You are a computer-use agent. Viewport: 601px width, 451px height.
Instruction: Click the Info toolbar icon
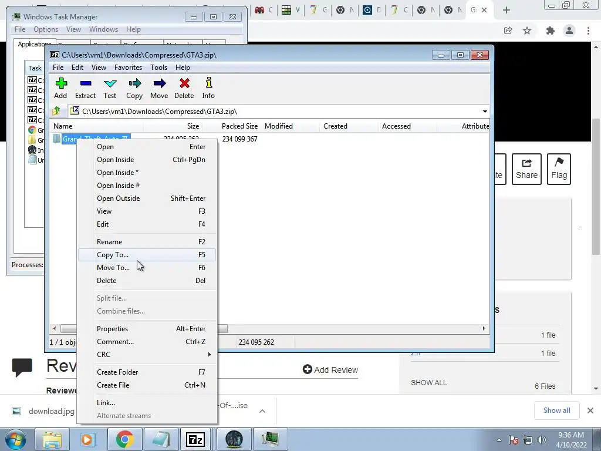208,89
